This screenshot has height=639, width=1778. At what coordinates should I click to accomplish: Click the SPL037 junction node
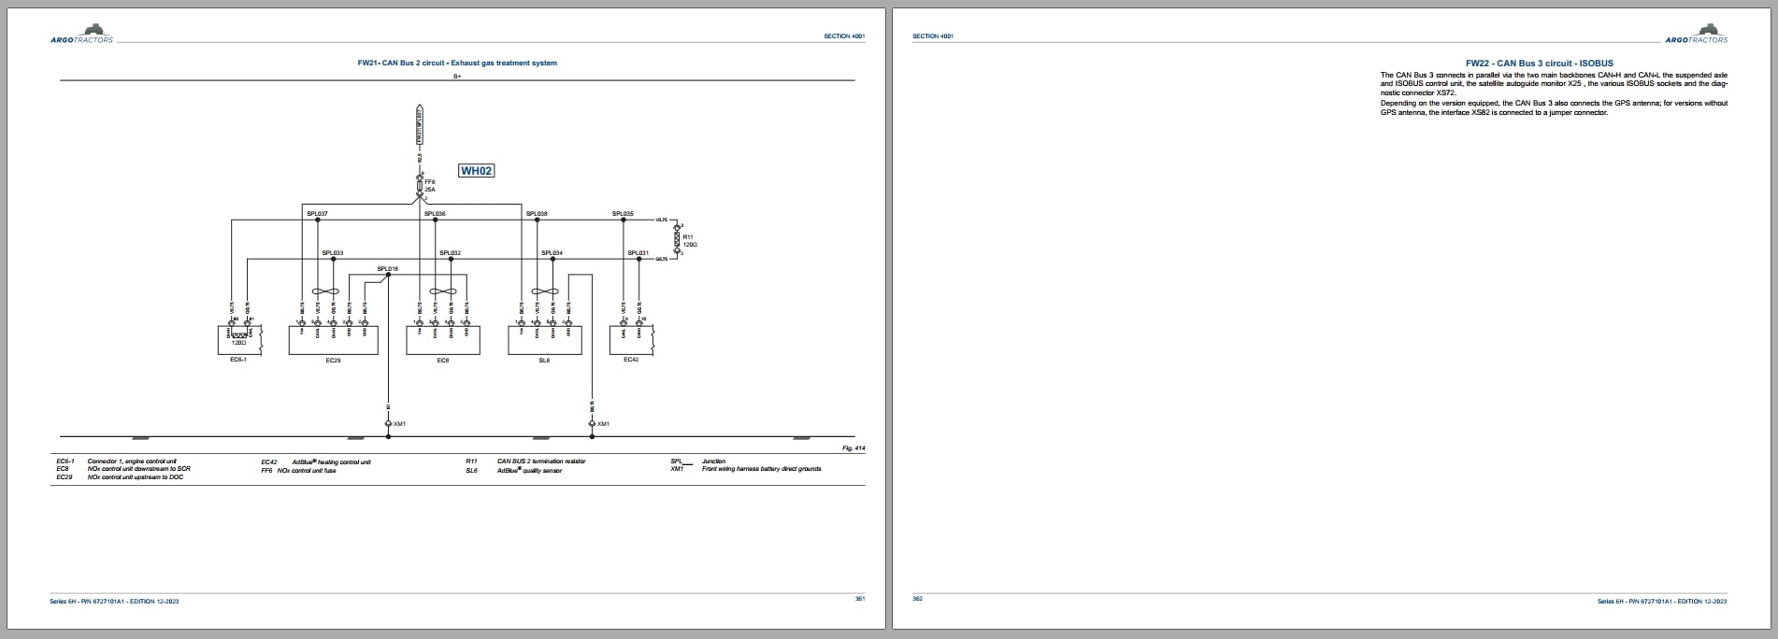(318, 220)
